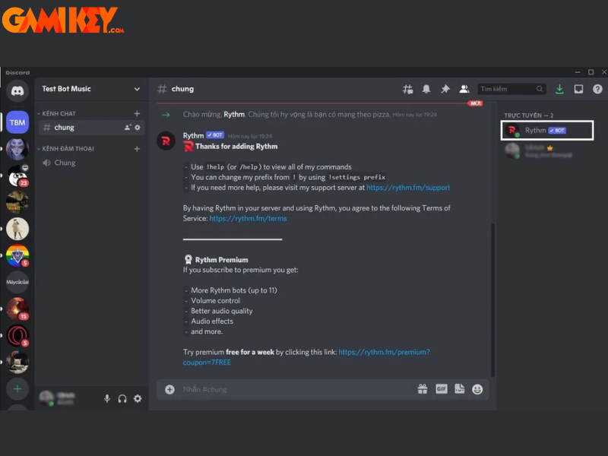The image size is (608, 456).
Task: Open the download apps icon
Action: point(559,89)
